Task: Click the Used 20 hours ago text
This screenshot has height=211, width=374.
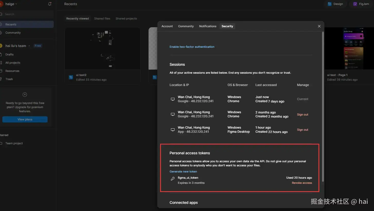Action: pos(299,178)
